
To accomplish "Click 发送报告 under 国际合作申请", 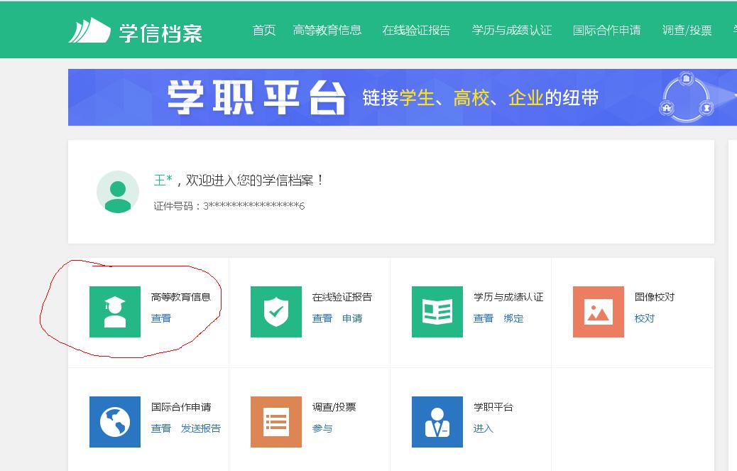I will click(x=201, y=428).
